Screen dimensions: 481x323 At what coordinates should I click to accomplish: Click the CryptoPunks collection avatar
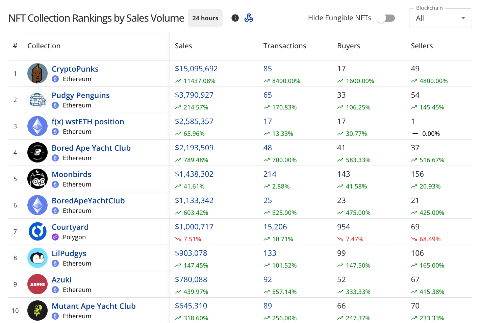pyautogui.click(x=37, y=73)
